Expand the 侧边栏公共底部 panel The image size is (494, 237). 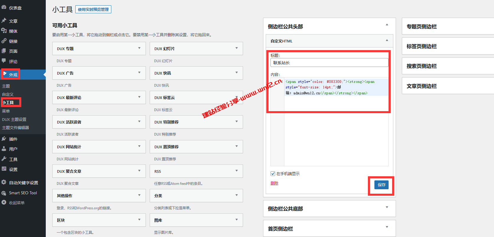click(x=329, y=209)
